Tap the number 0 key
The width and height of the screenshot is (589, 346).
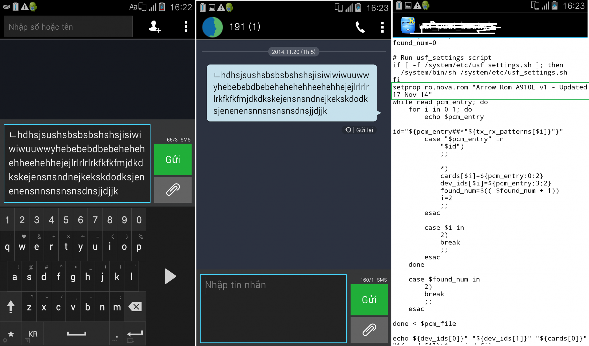tap(139, 219)
